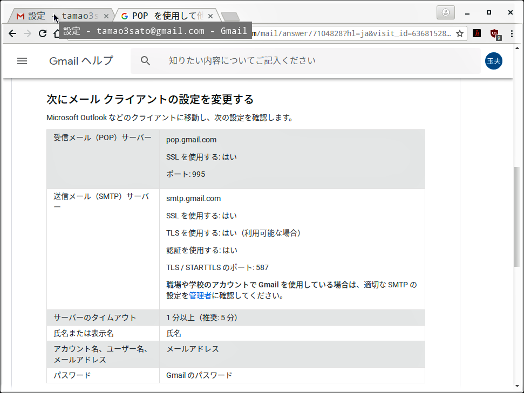Select the text smtp.gmail.com
This screenshot has width=524, height=393.
point(194,198)
